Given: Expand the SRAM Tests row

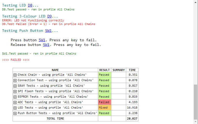Looking at the screenshot, I should click(x=15, y=86).
